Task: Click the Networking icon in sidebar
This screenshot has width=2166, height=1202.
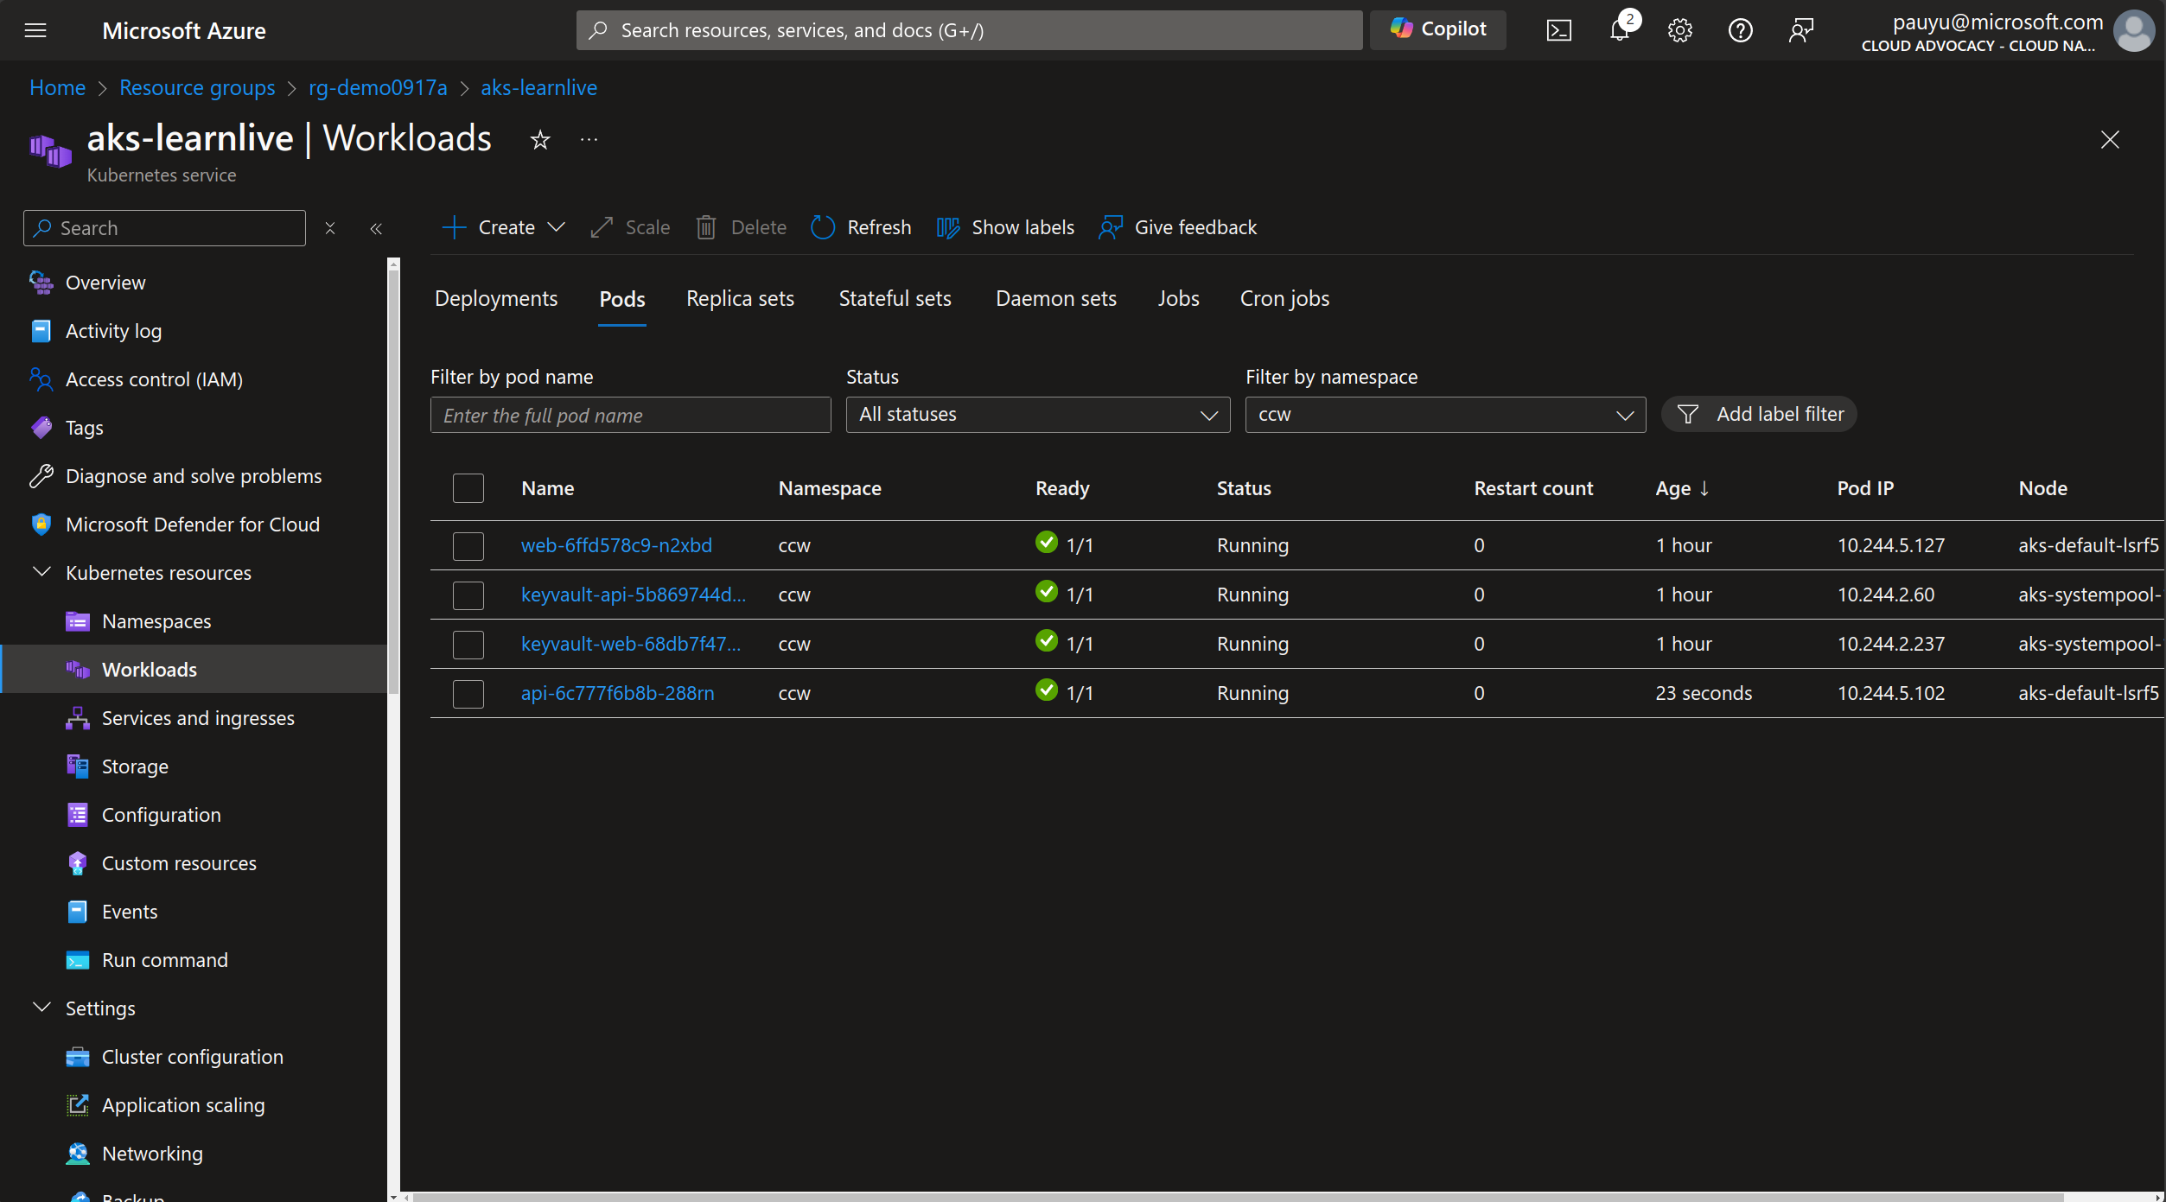Action: click(x=78, y=1154)
